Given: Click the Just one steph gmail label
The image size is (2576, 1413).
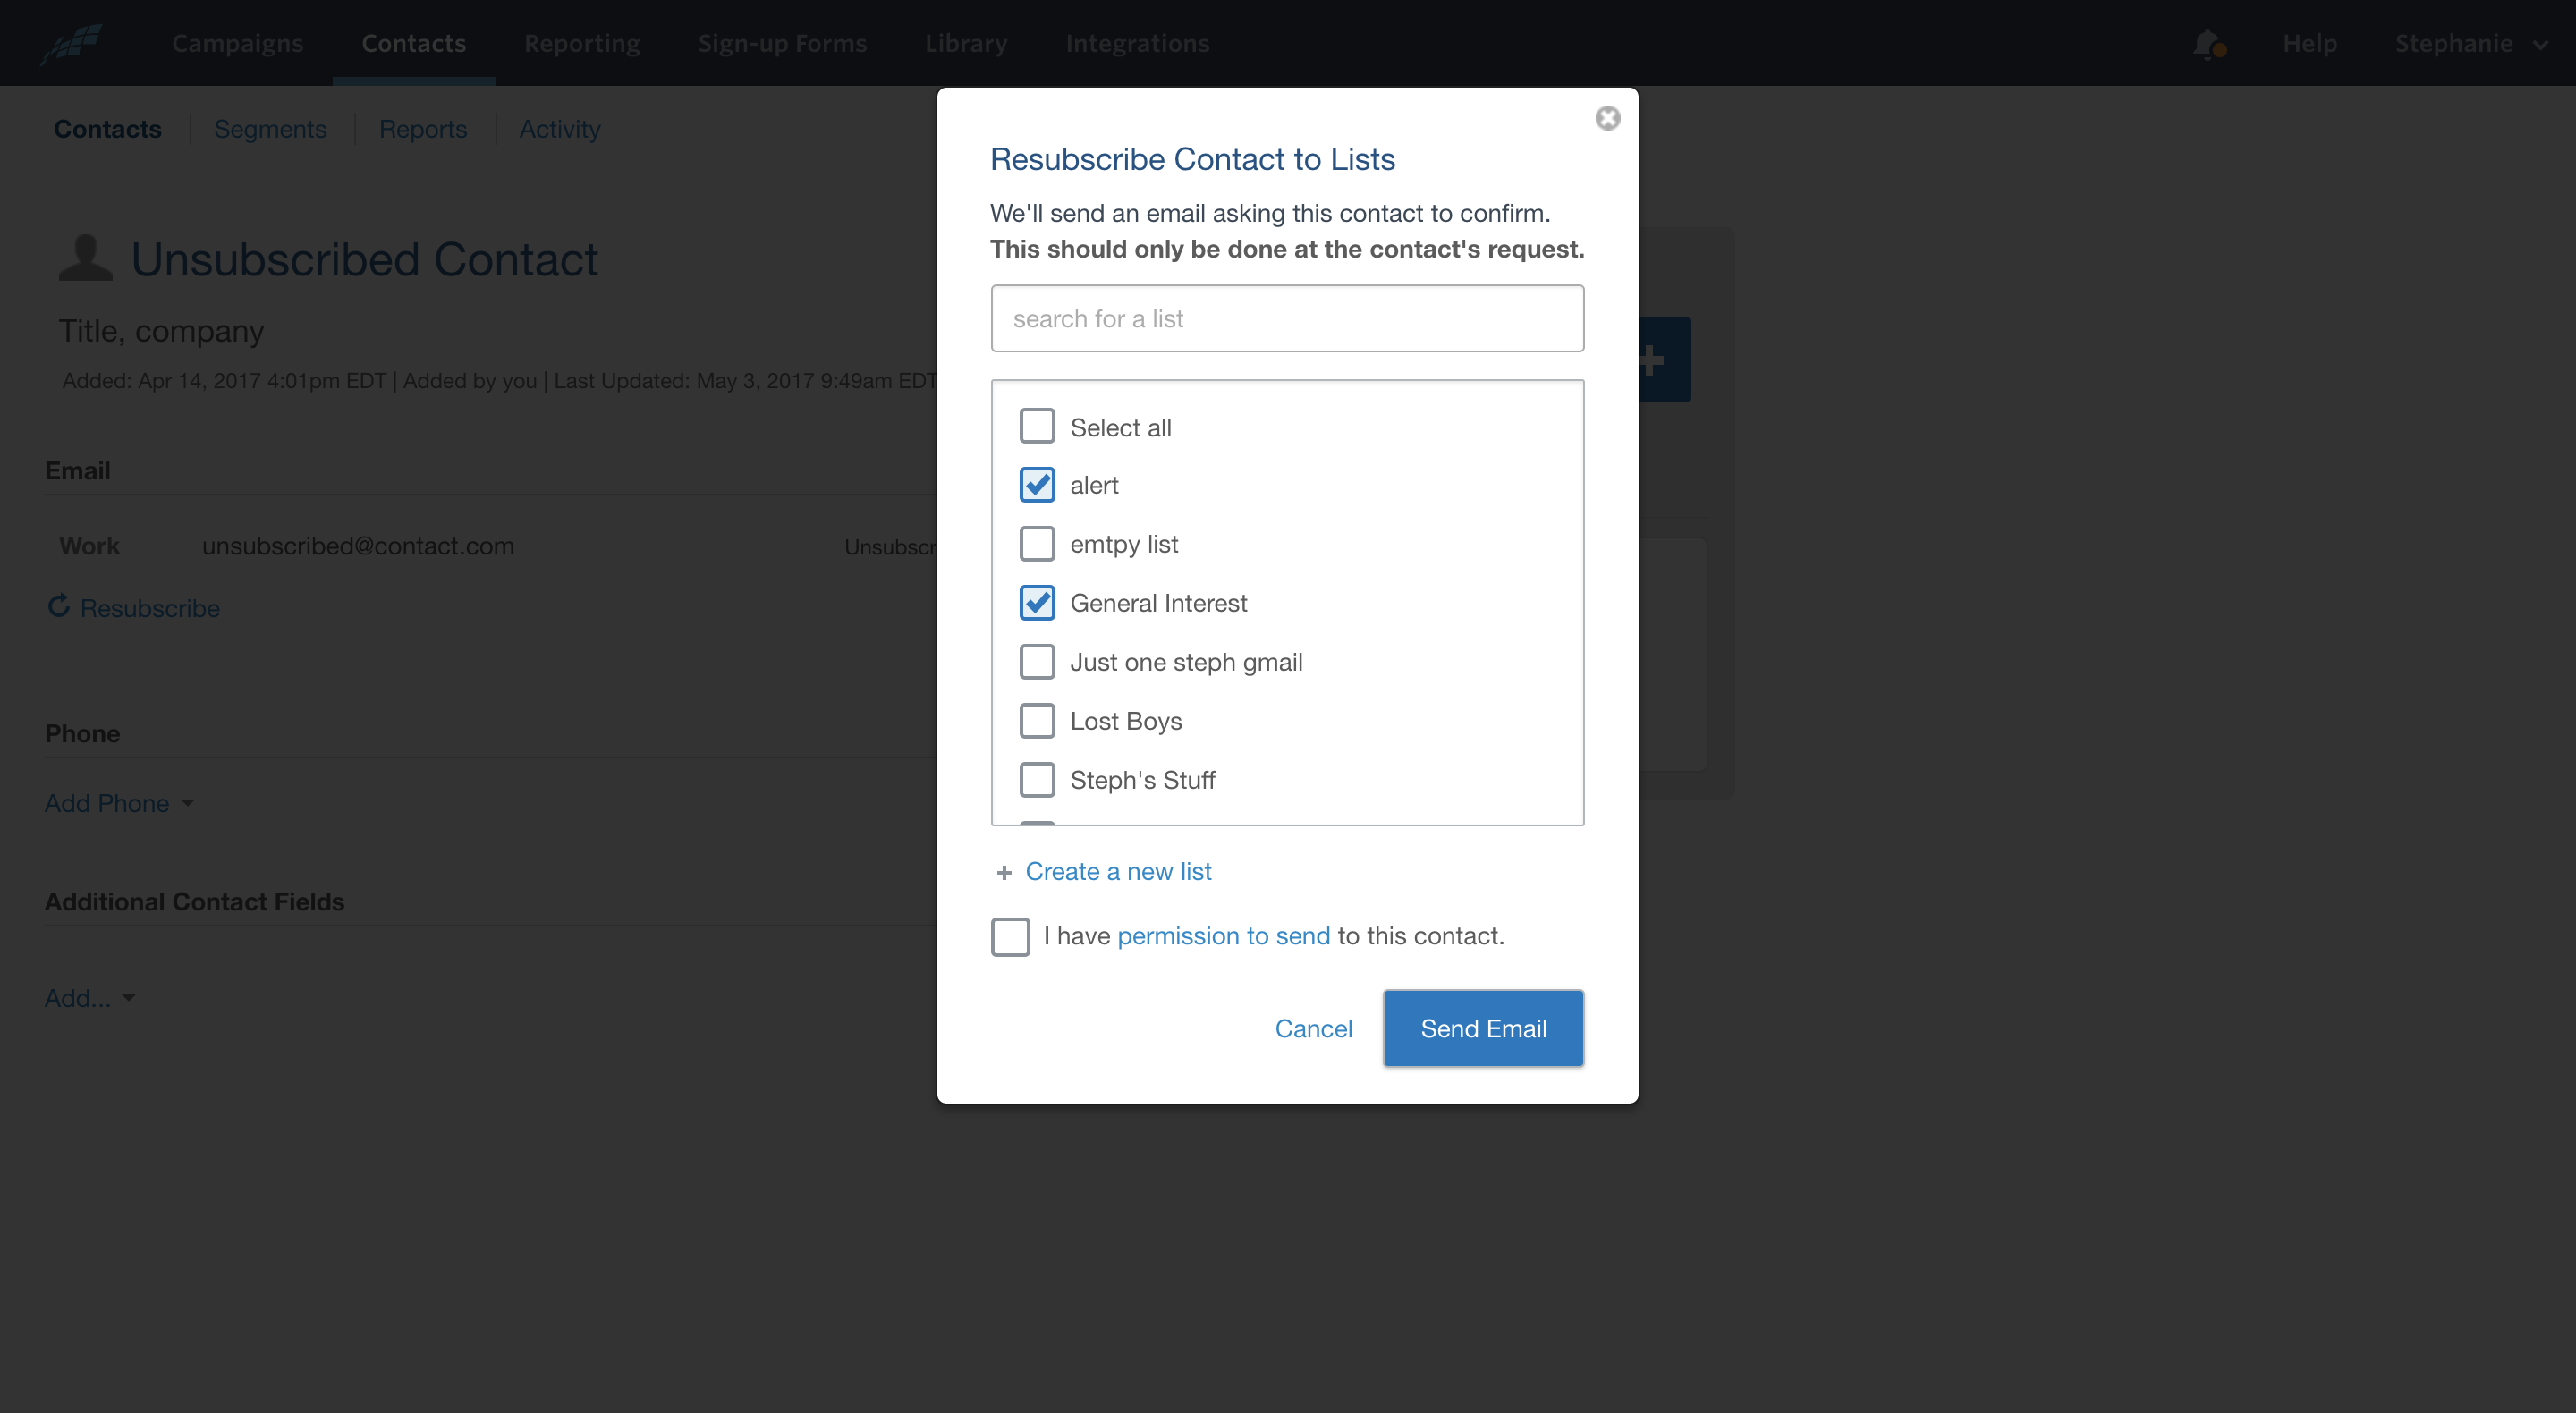Looking at the screenshot, I should [x=1186, y=662].
